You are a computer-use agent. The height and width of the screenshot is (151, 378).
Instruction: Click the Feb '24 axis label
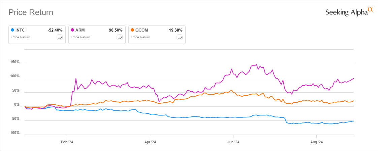pos(67,142)
